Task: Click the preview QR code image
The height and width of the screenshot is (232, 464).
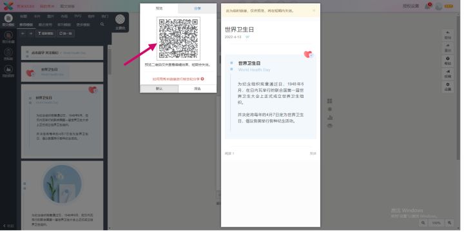Action: (x=179, y=39)
